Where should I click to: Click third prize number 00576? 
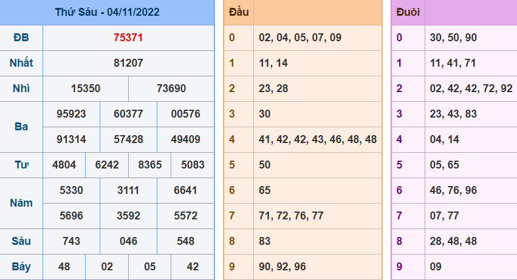click(x=186, y=114)
